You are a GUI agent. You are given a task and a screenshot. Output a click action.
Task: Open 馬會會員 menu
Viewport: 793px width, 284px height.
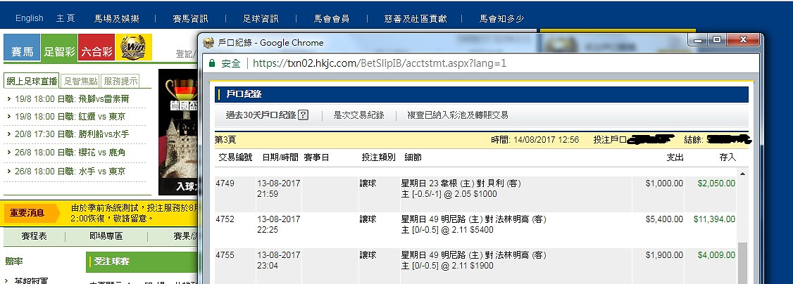tap(331, 19)
